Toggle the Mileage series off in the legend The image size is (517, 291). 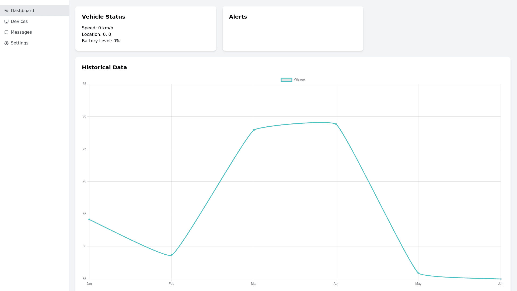pyautogui.click(x=299, y=79)
